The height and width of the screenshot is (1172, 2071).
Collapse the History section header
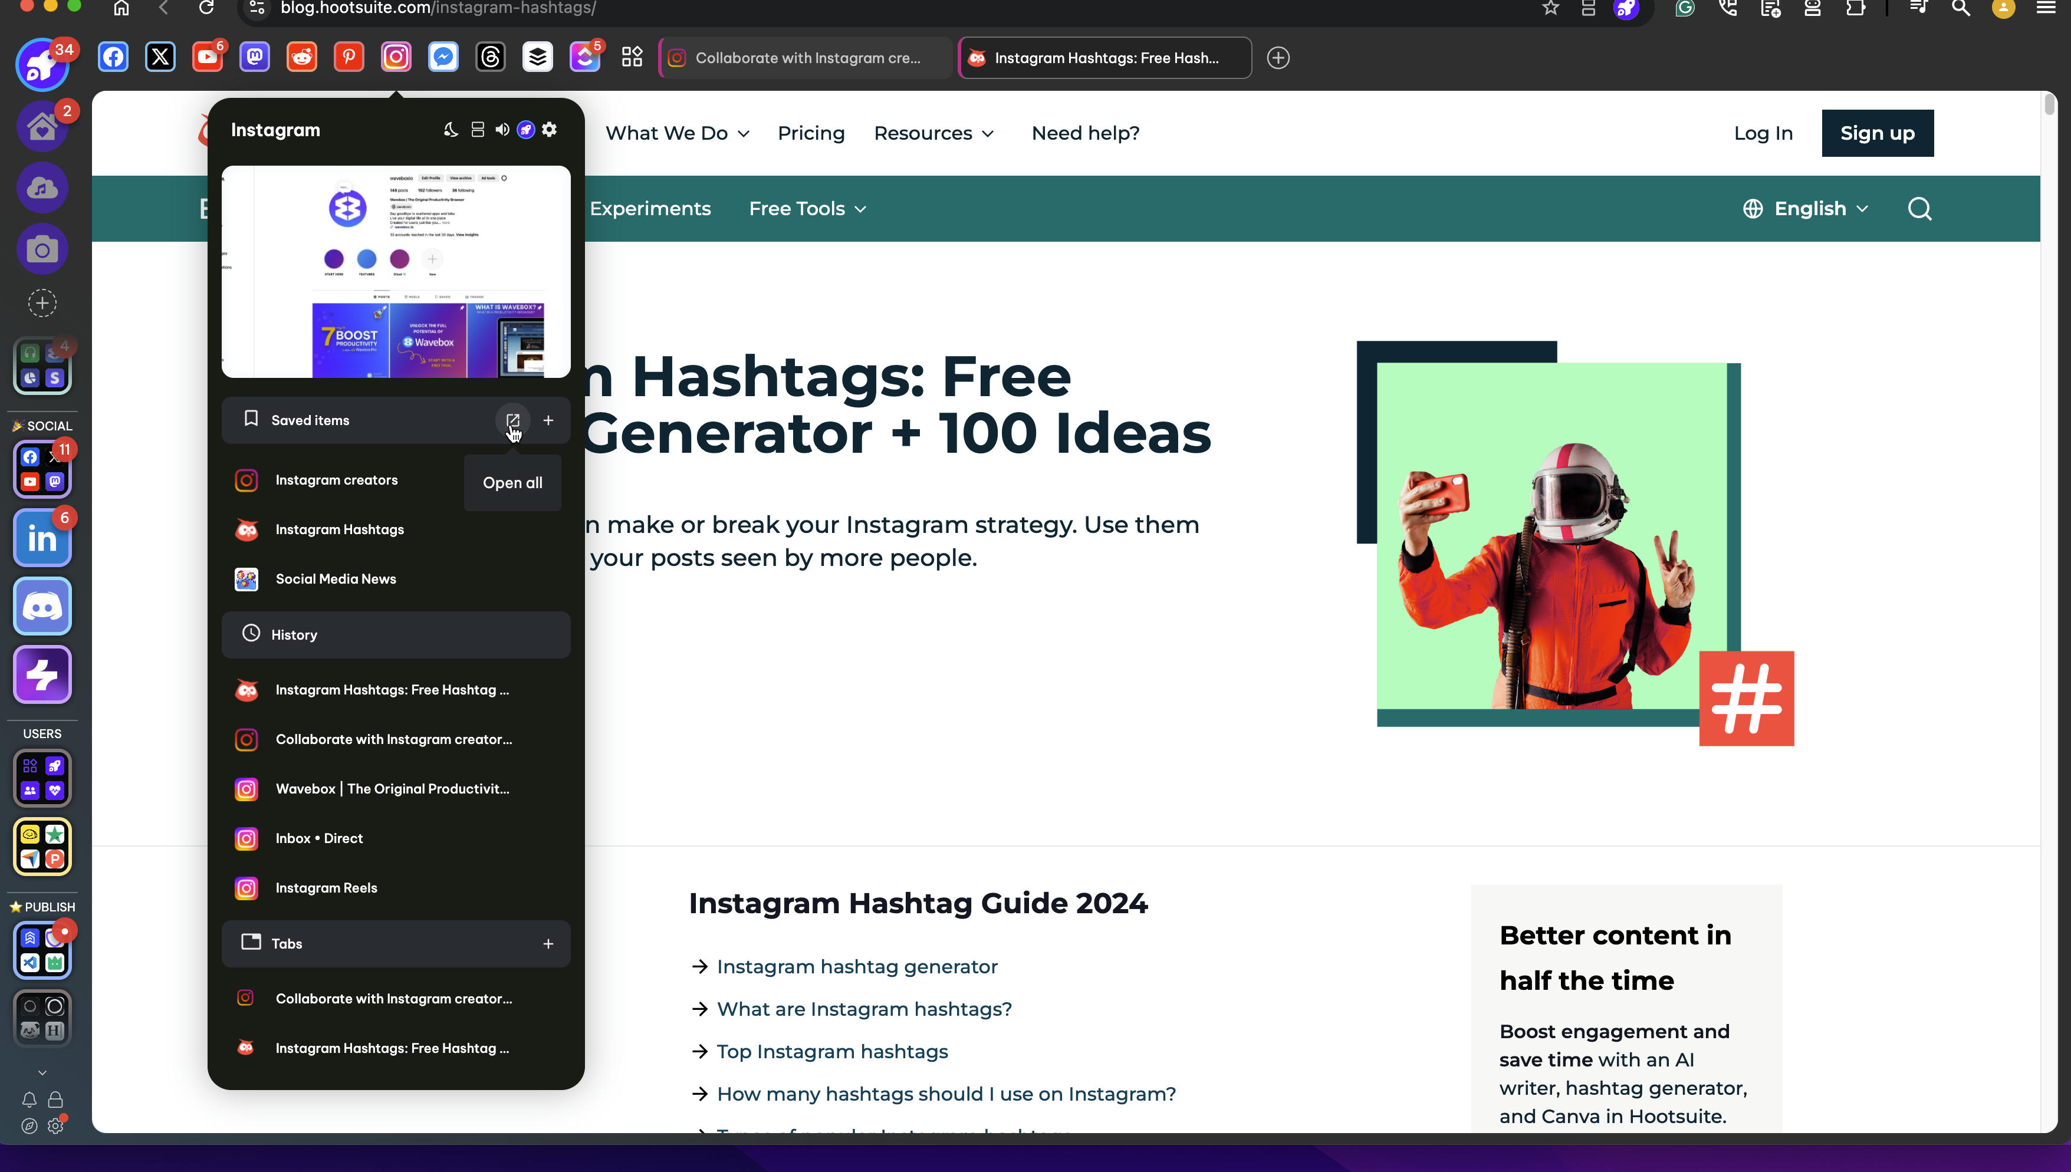click(396, 634)
